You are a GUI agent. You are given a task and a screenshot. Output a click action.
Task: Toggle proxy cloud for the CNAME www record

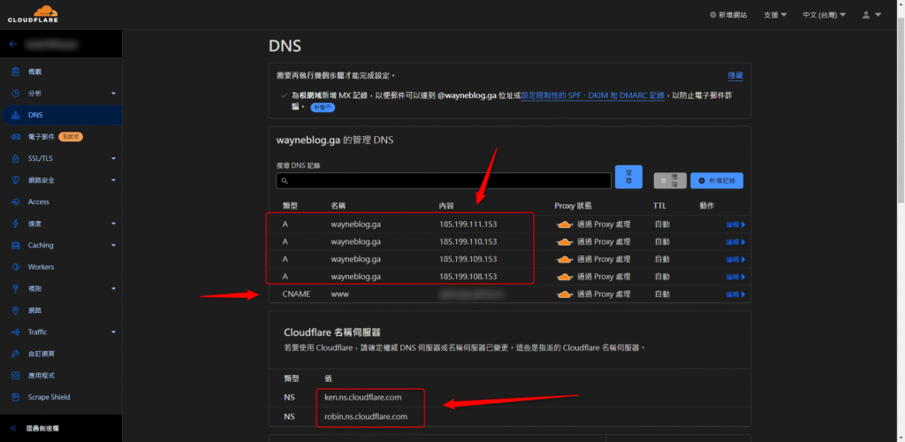coord(567,293)
